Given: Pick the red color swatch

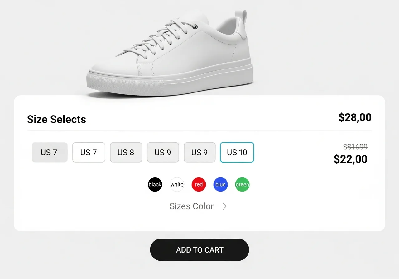Looking at the screenshot, I should point(199,184).
